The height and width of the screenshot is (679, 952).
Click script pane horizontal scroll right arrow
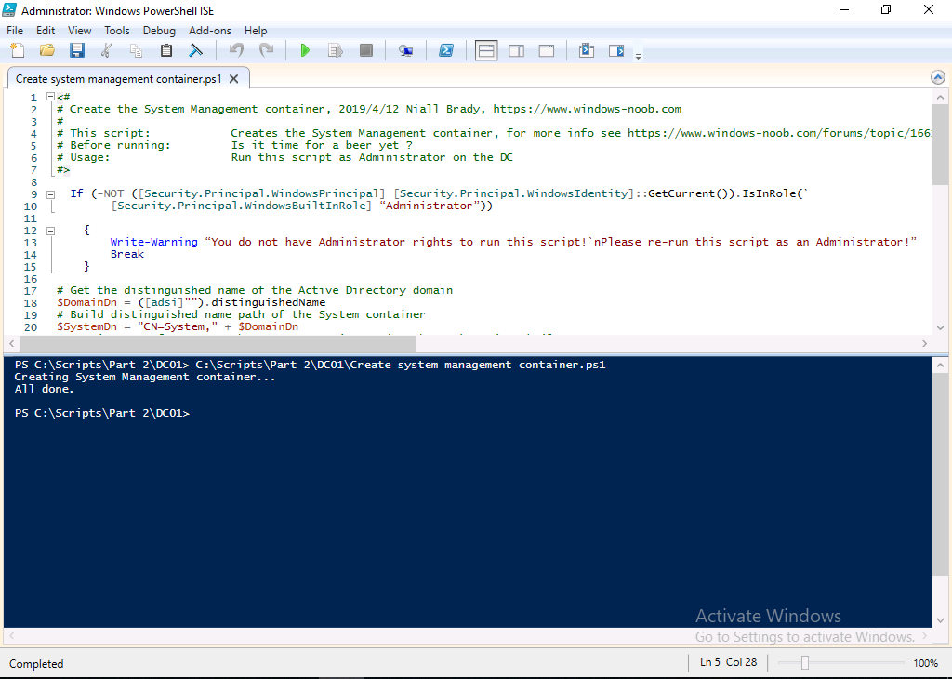925,344
